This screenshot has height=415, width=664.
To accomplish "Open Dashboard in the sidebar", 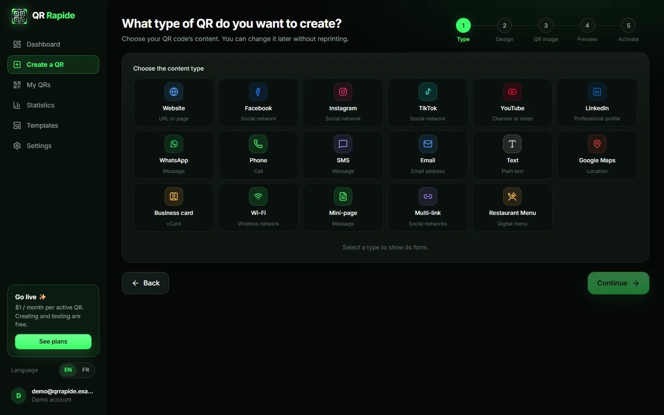I will 53,44.
